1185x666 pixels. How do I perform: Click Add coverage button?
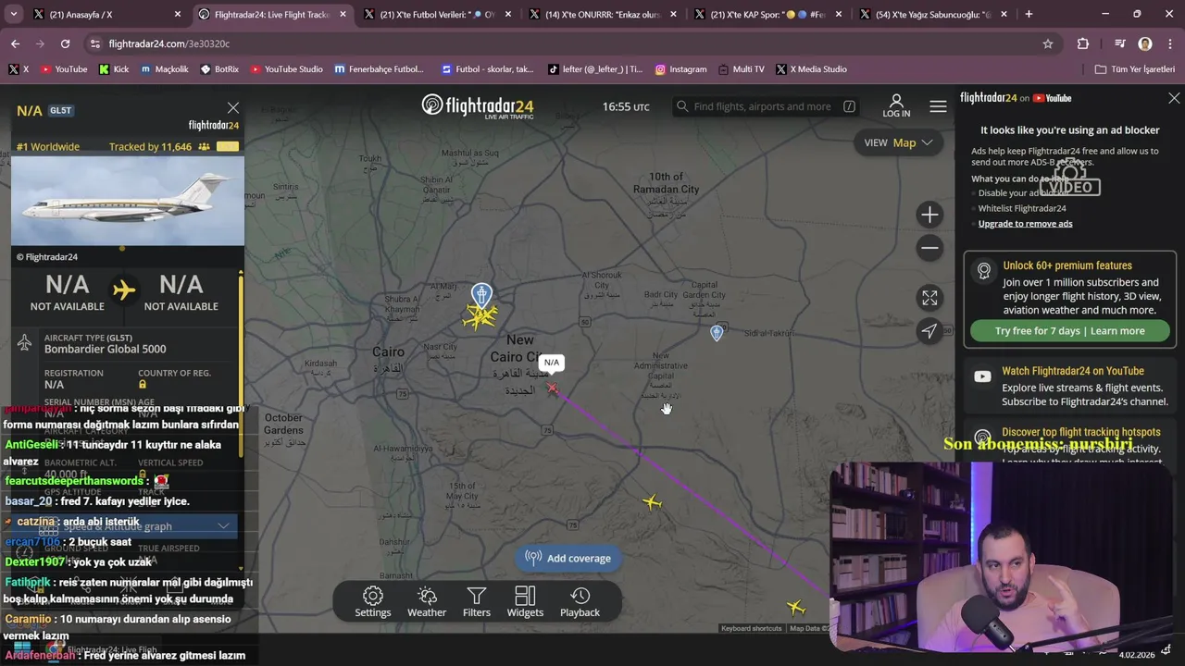(x=568, y=558)
